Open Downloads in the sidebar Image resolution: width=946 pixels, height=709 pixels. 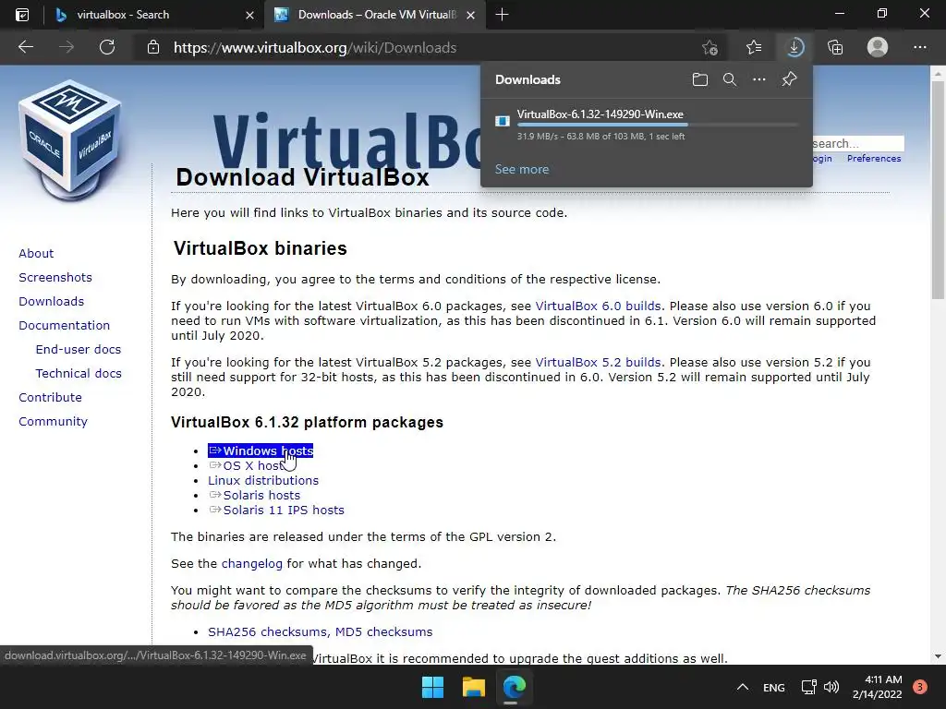(52, 302)
